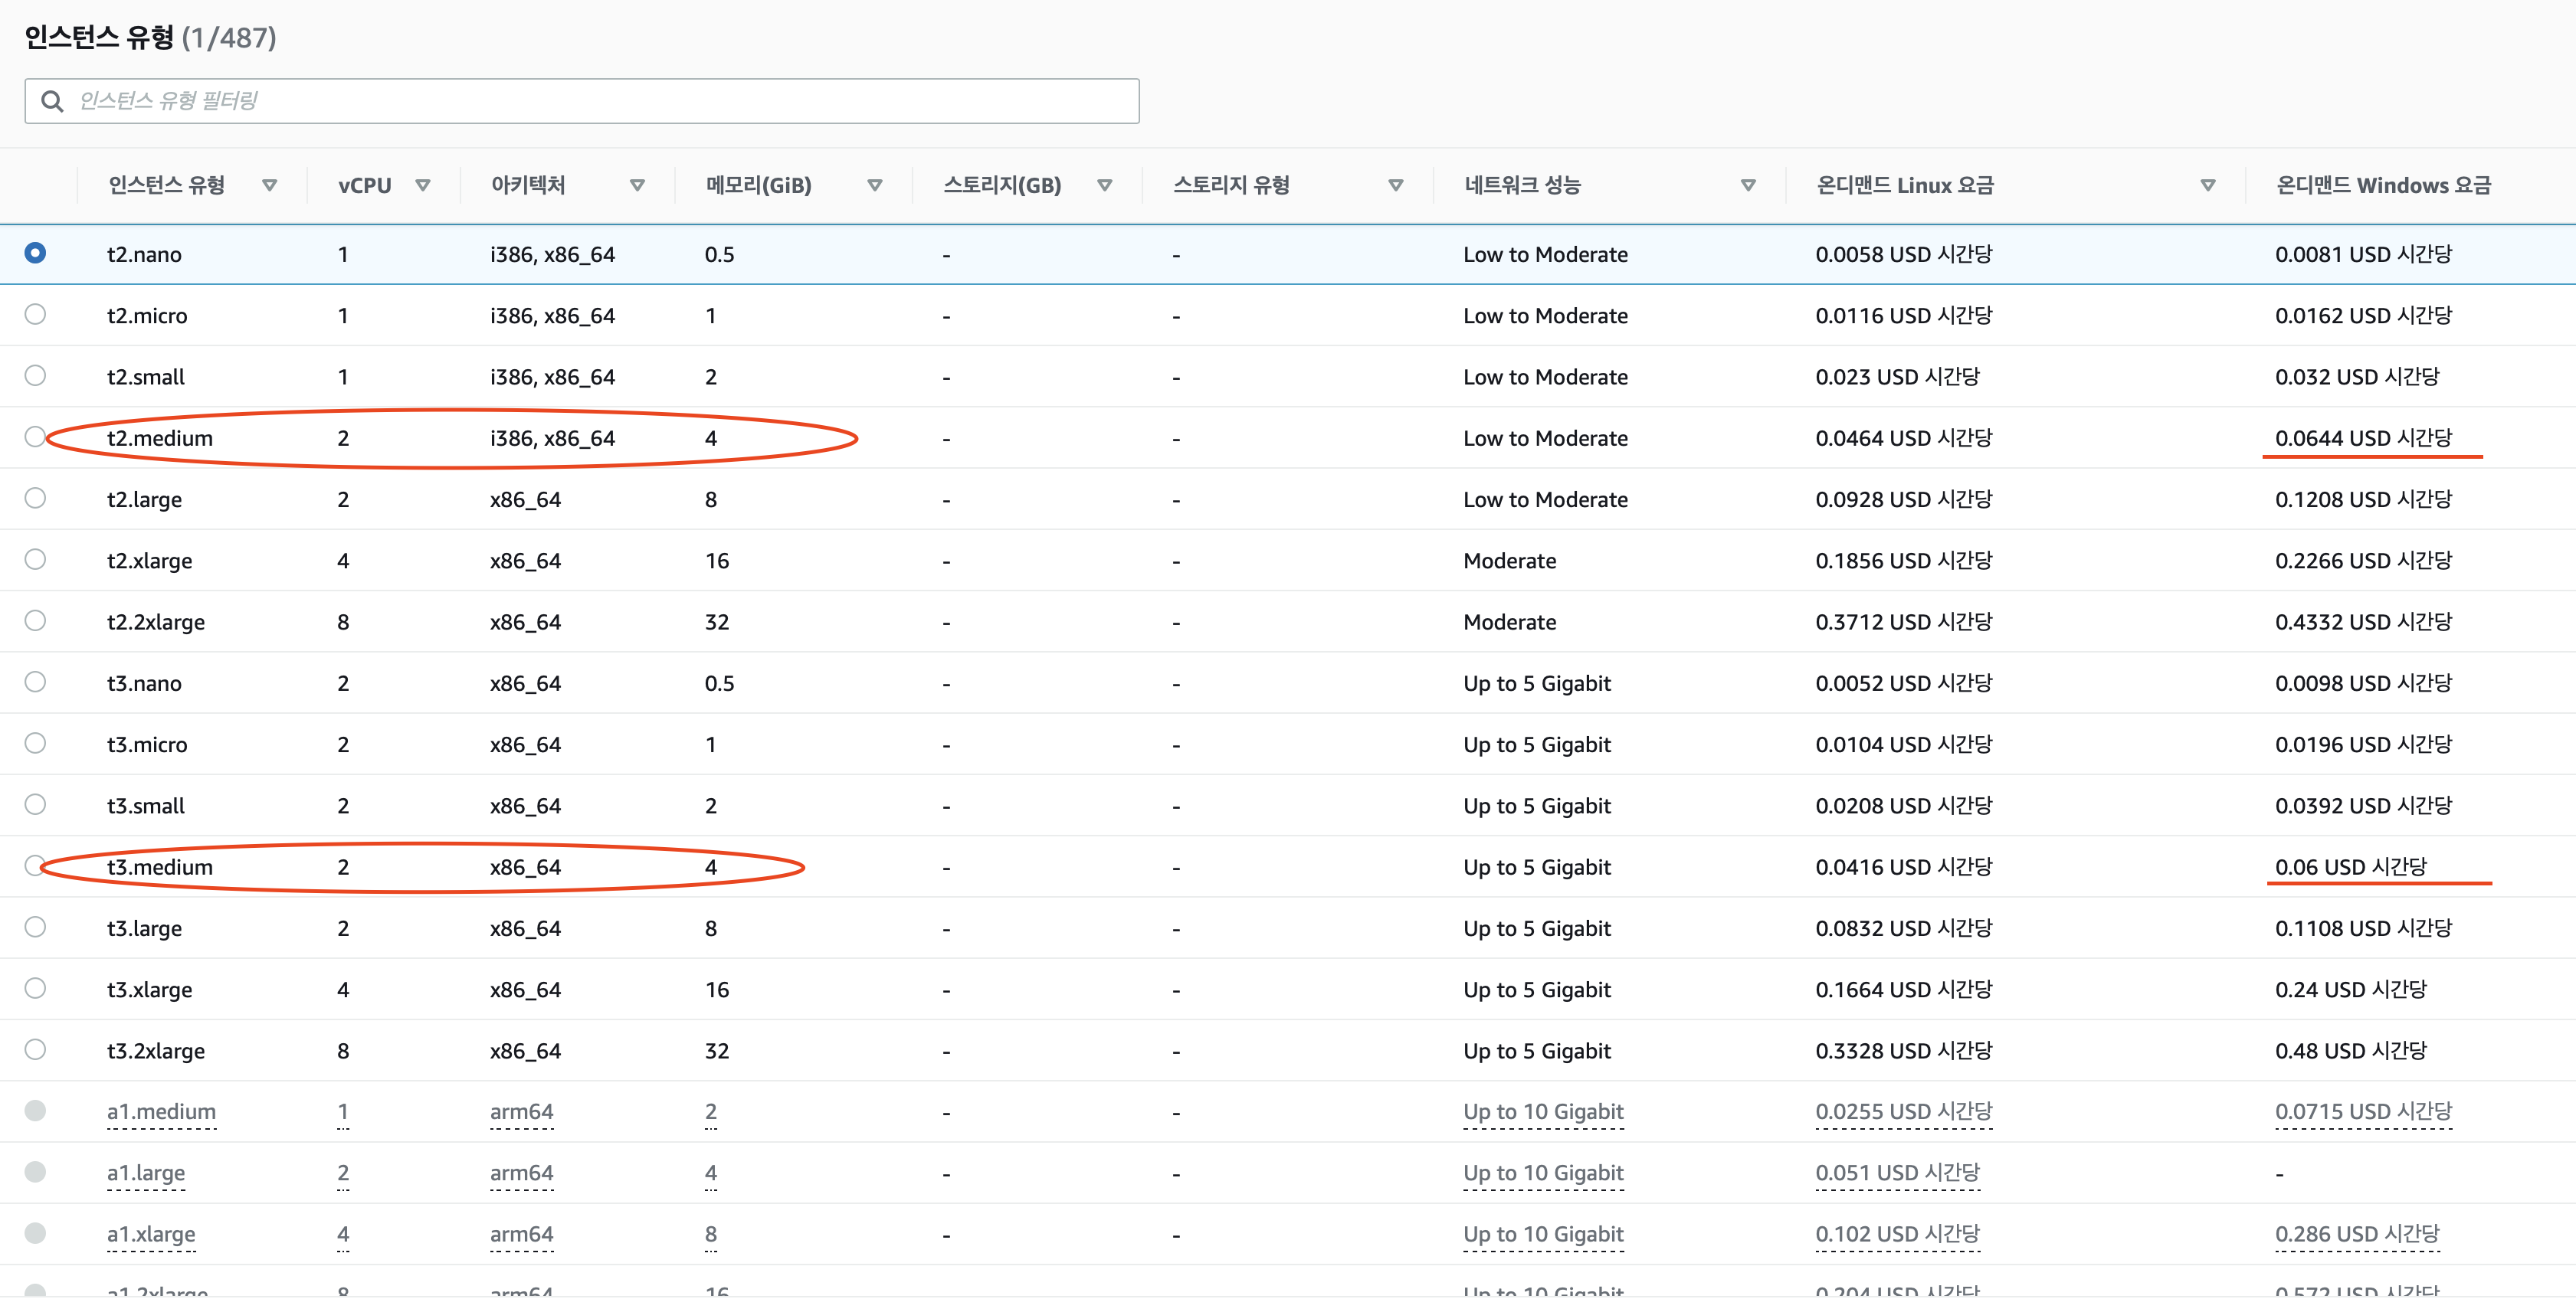Sort by 네트워크 성능 column arrow
Screen dimensions: 2576x1299
pyautogui.click(x=1748, y=185)
